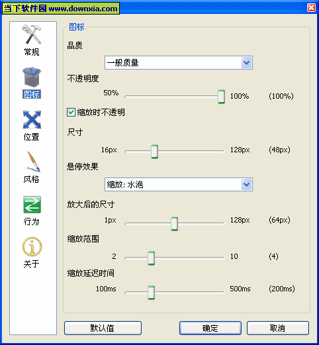Open the 行为 green arrows icon
319x345 pixels.
coord(32,205)
